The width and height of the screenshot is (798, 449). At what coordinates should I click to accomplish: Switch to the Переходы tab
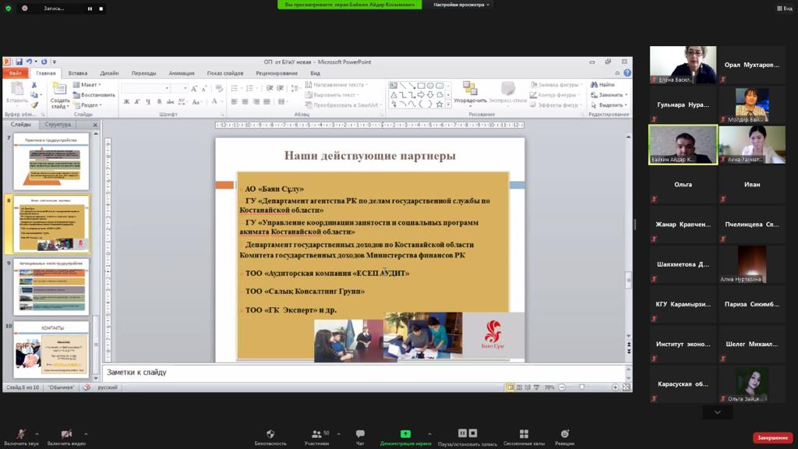click(144, 73)
